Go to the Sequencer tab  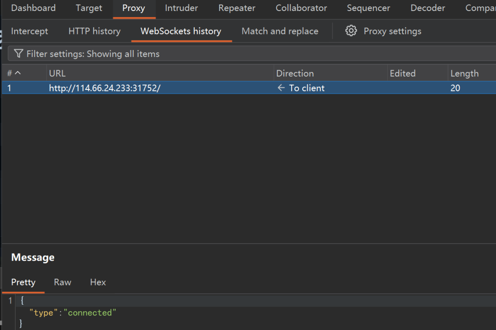(x=368, y=8)
